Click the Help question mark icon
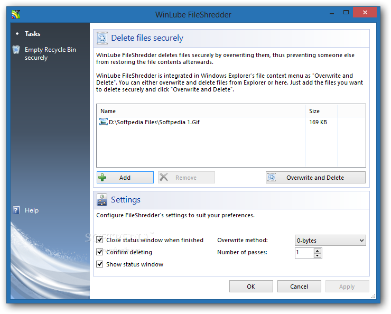 [16, 210]
